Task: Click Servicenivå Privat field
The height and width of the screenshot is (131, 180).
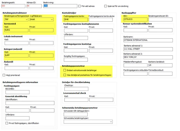Action: tap(42, 30)
